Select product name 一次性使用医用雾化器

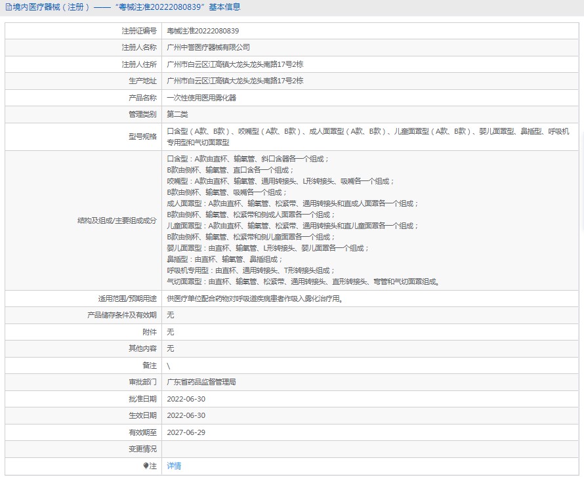[x=201, y=98]
